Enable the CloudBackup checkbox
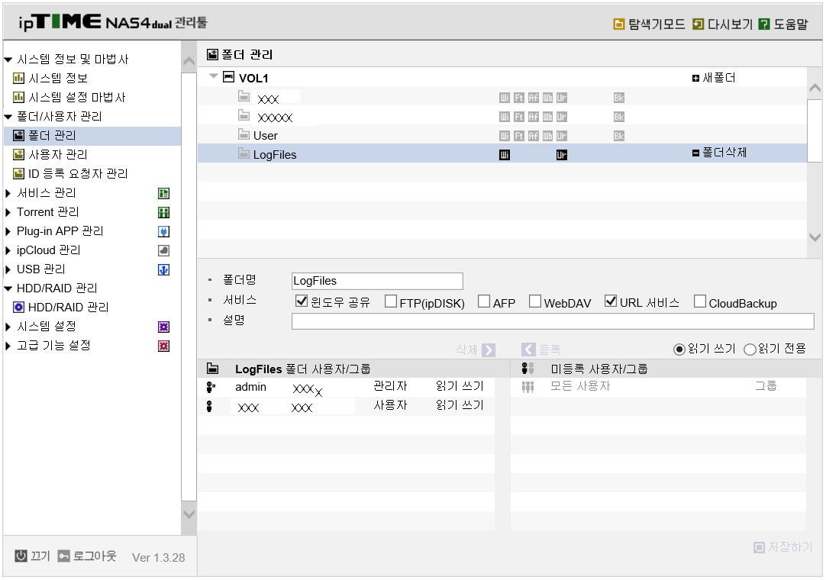The image size is (826, 580). pyautogui.click(x=699, y=301)
